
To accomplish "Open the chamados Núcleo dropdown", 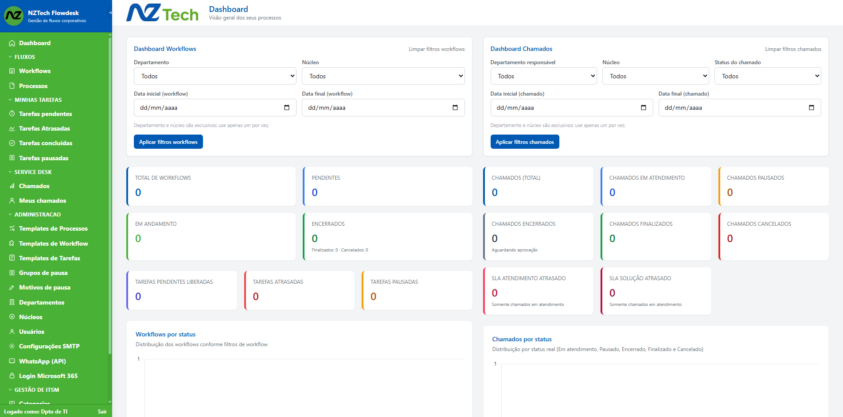I will [x=656, y=76].
